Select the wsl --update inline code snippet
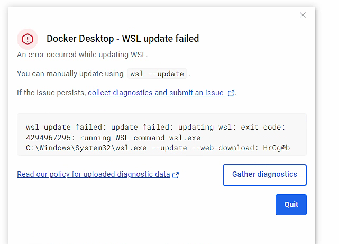The image size is (339, 244). [x=157, y=74]
